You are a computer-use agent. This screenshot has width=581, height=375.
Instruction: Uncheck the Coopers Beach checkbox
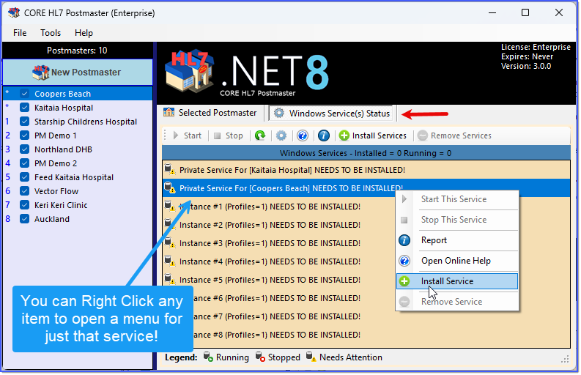24,94
